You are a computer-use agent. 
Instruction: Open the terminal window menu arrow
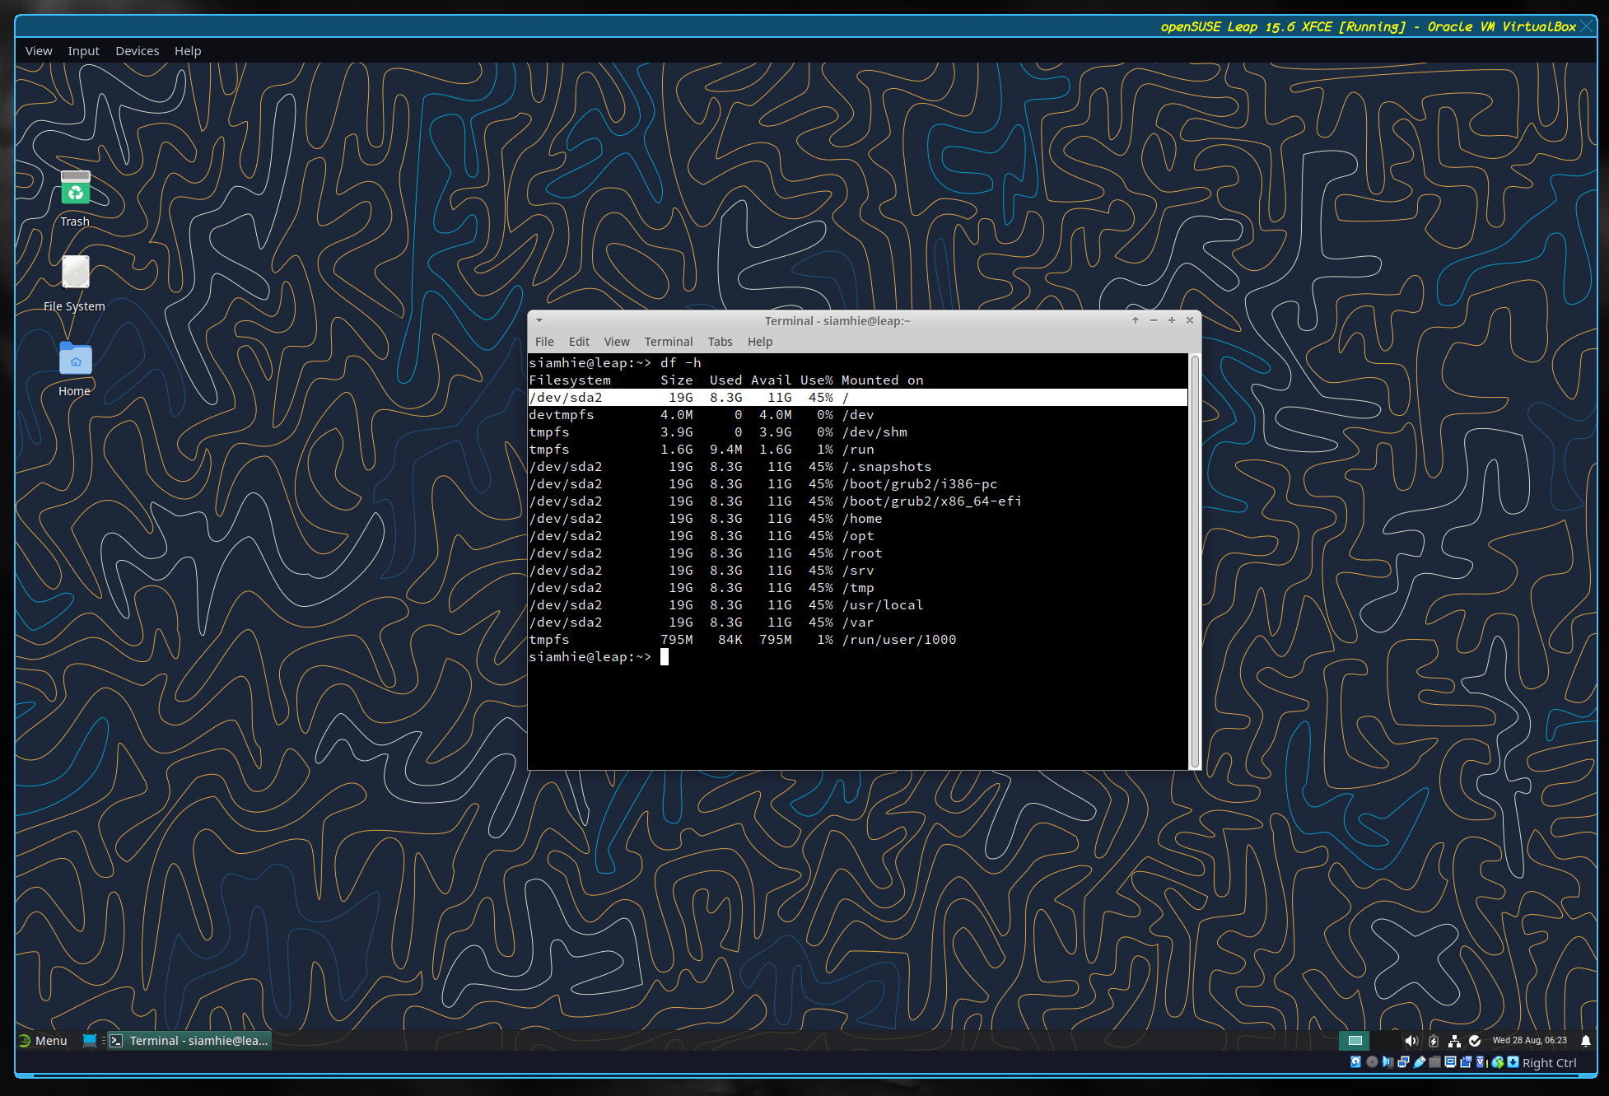point(539,320)
